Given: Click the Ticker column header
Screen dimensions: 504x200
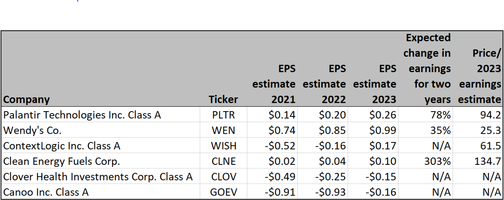Looking at the screenshot, I should (x=223, y=99).
